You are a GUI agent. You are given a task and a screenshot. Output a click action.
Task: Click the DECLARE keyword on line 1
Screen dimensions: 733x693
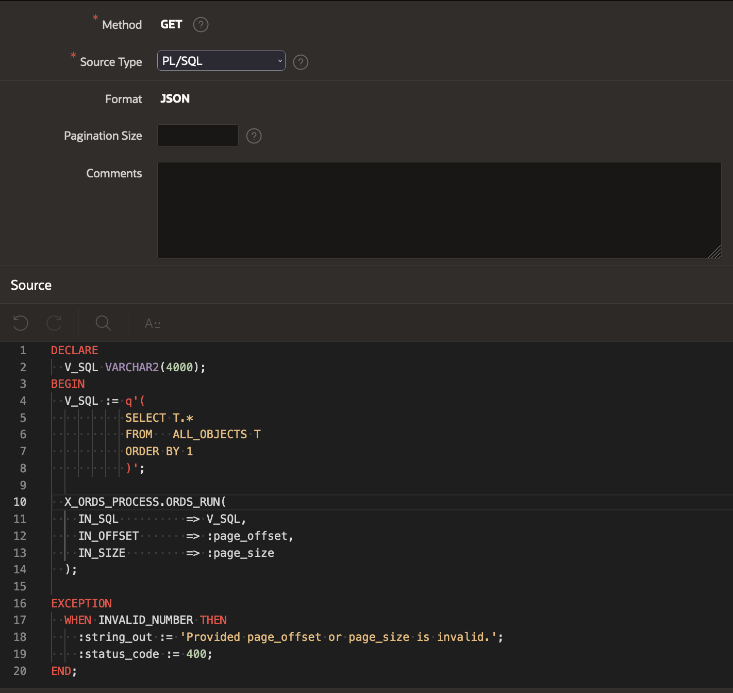point(74,351)
